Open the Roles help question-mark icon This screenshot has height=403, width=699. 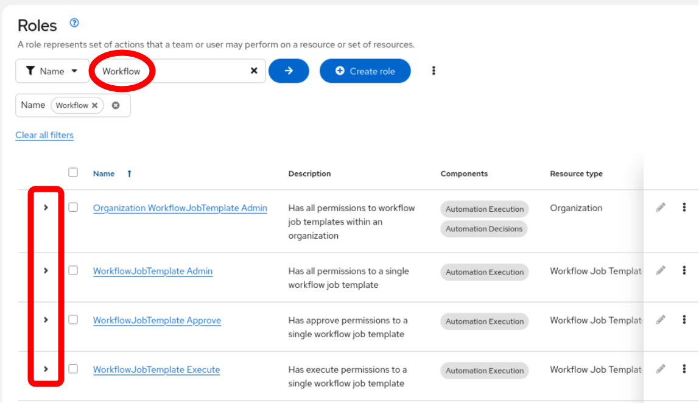(x=74, y=23)
